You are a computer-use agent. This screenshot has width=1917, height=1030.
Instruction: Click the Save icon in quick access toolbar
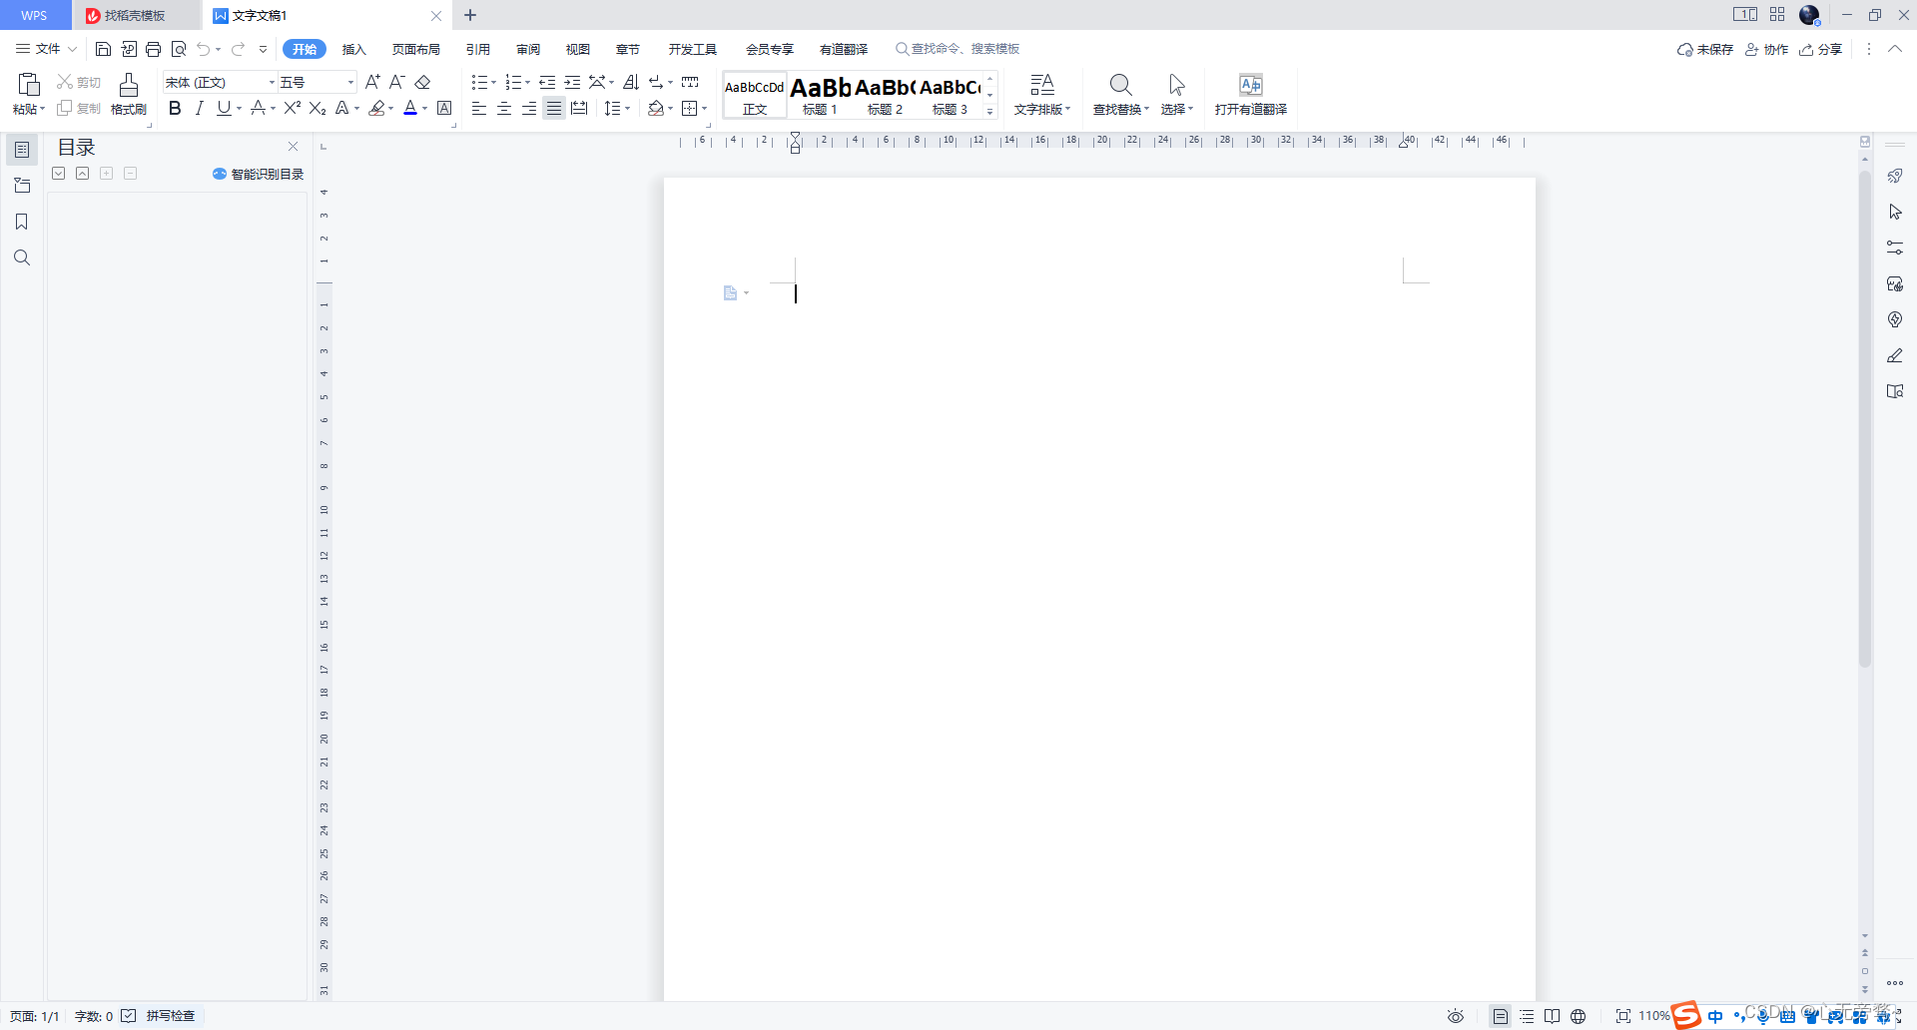pyautogui.click(x=103, y=49)
